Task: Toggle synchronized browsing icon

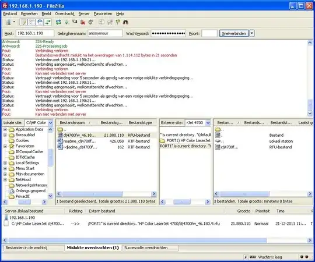Action: tap(118, 22)
